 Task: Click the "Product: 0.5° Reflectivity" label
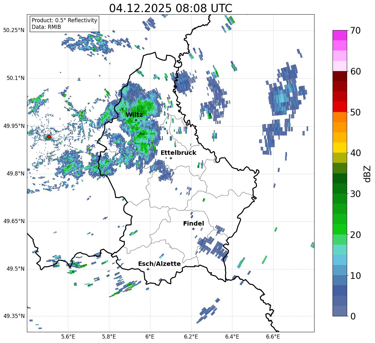64,20
